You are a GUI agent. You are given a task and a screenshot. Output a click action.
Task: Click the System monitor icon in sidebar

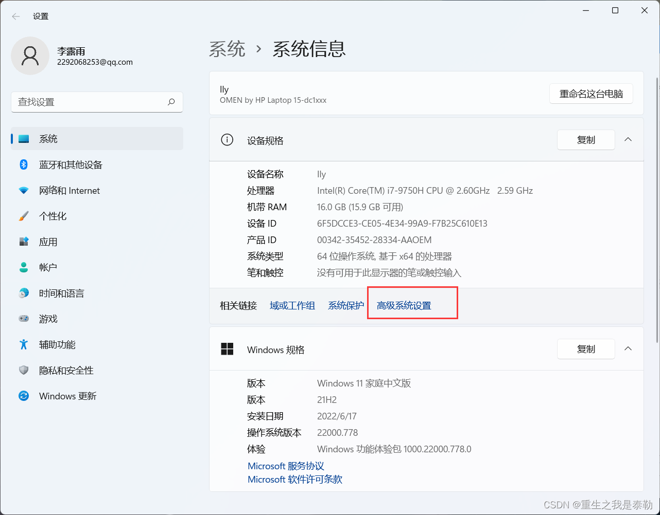tap(24, 139)
